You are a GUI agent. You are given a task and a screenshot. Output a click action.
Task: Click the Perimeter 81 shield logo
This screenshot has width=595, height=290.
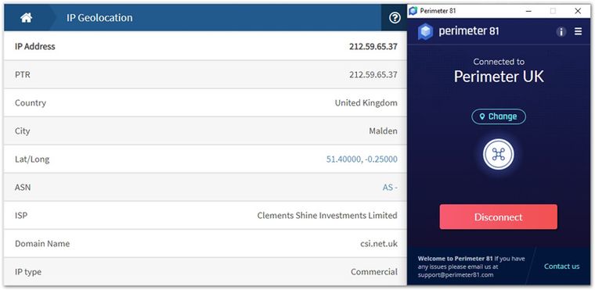point(425,31)
